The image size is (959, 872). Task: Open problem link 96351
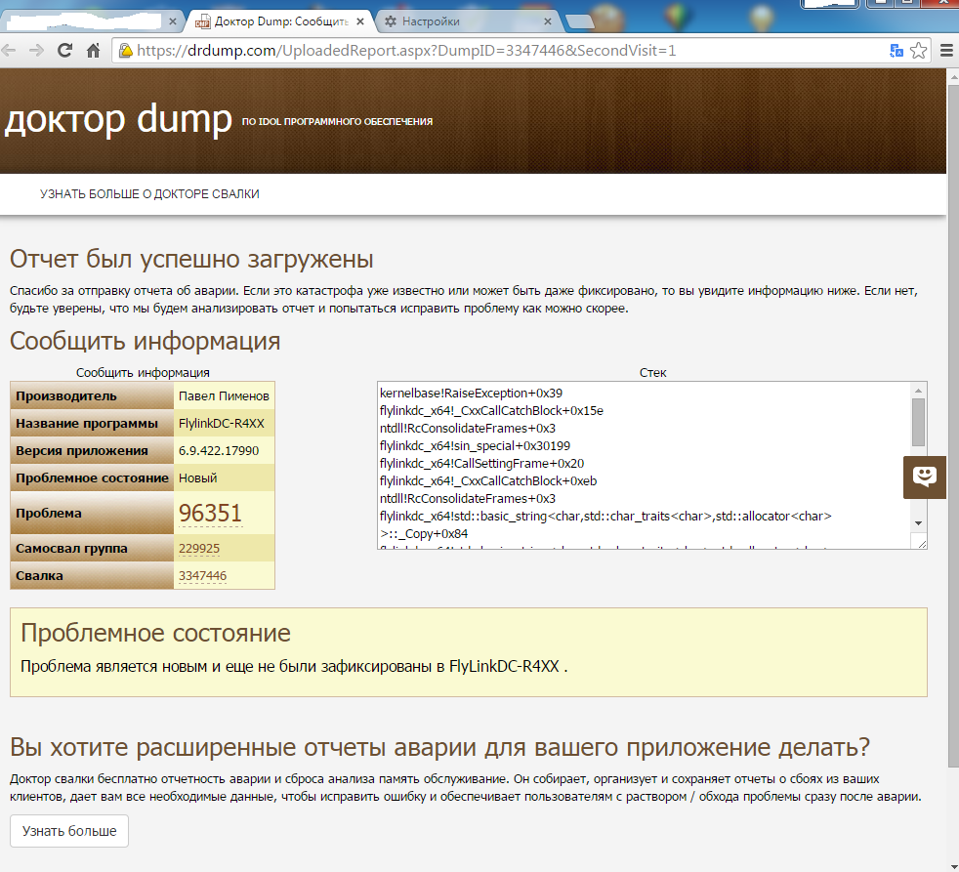pos(210,513)
